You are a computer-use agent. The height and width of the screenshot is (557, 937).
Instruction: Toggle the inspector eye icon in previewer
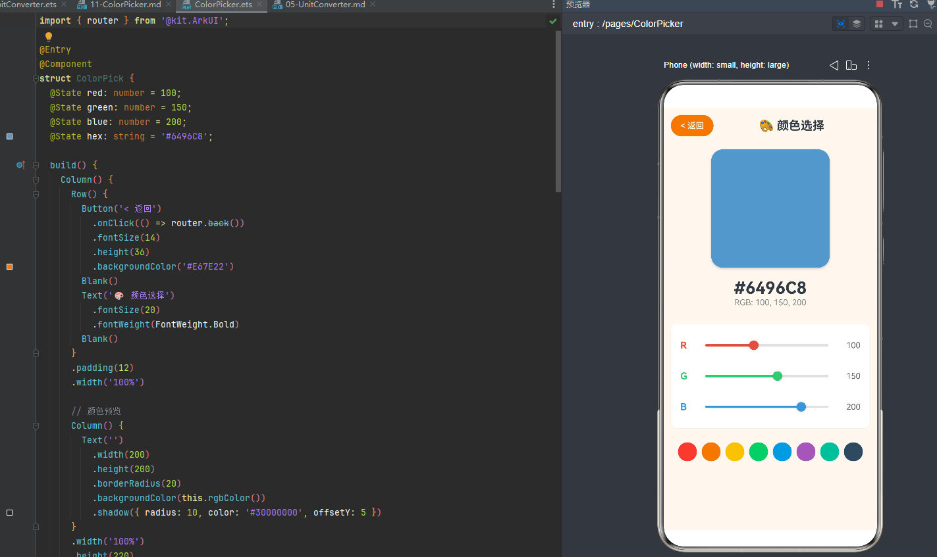point(840,24)
